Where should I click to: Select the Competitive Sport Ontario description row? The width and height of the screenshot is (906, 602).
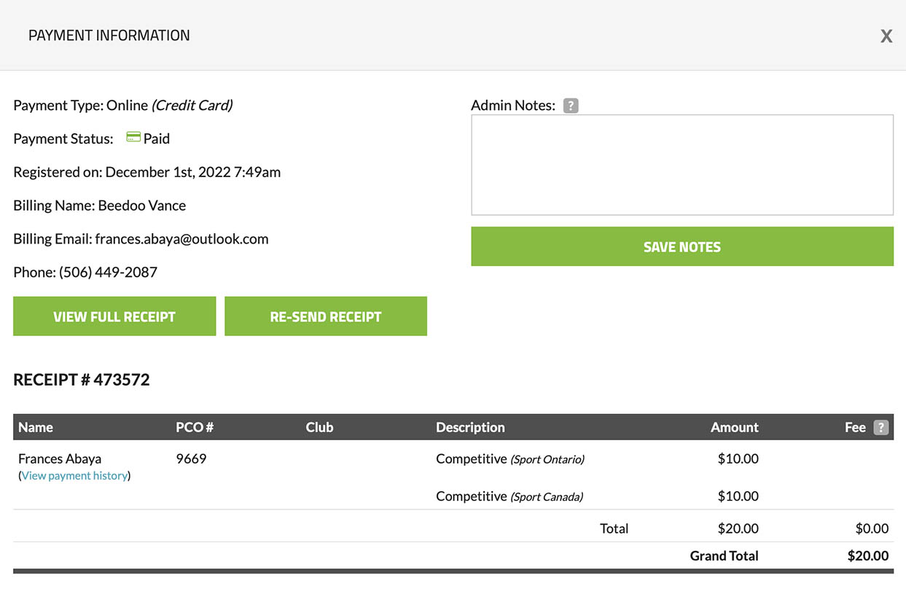pos(510,459)
